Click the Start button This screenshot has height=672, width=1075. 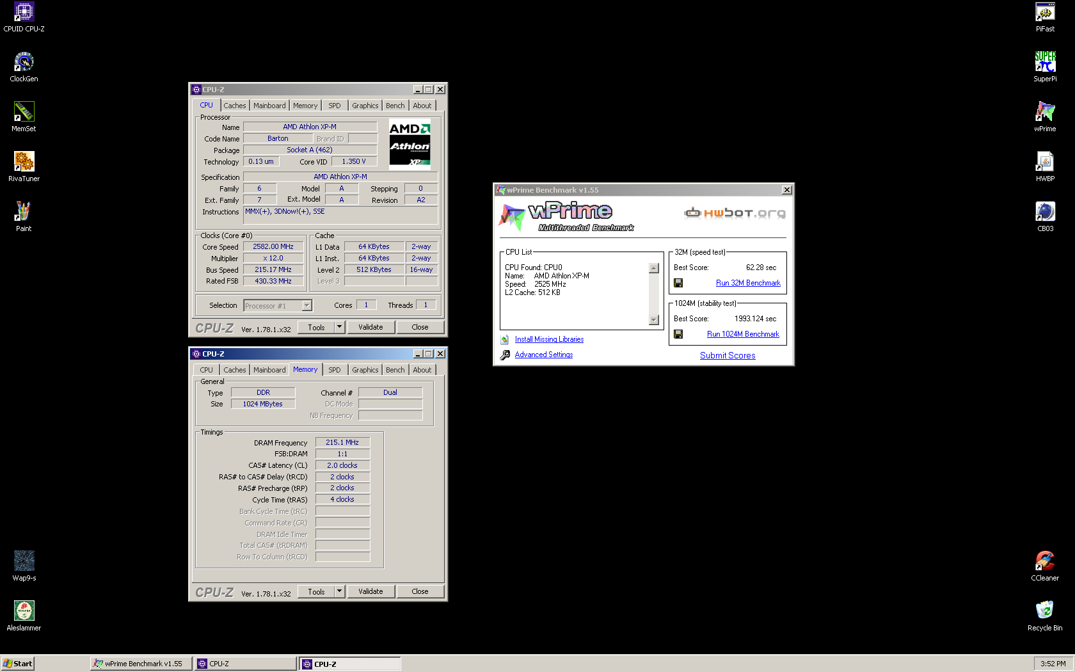(x=17, y=664)
